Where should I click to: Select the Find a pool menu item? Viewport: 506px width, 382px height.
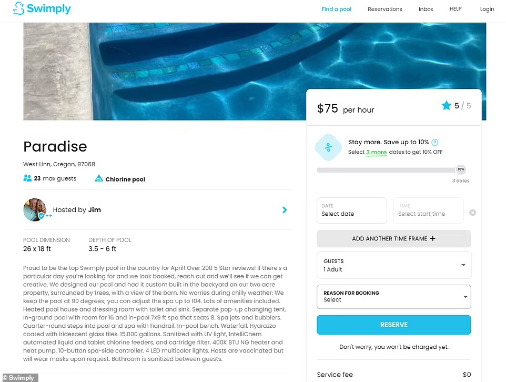[336, 9]
